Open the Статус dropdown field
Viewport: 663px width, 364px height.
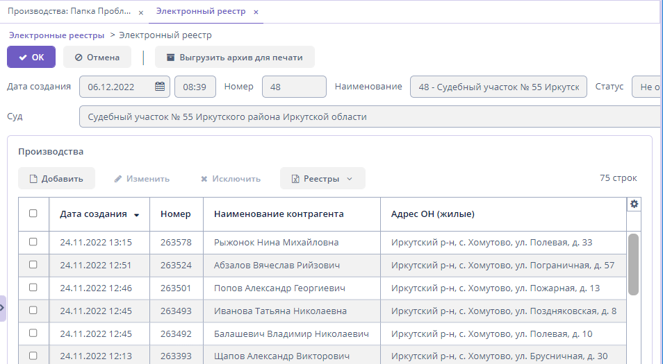tap(646, 87)
